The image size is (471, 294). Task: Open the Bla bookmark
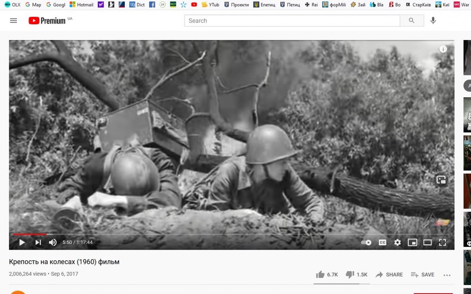[377, 5]
